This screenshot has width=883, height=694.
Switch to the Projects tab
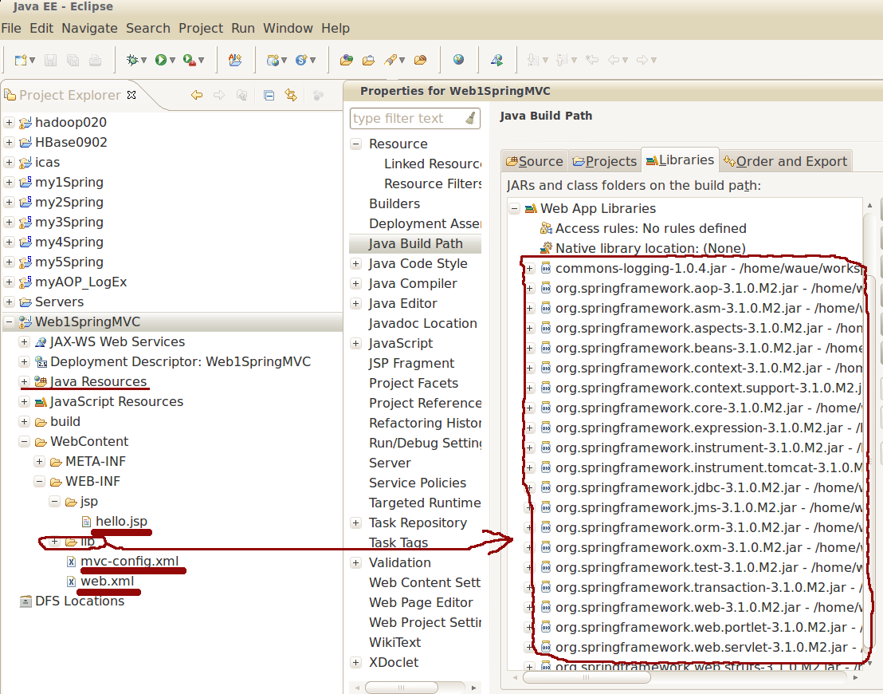pyautogui.click(x=604, y=161)
